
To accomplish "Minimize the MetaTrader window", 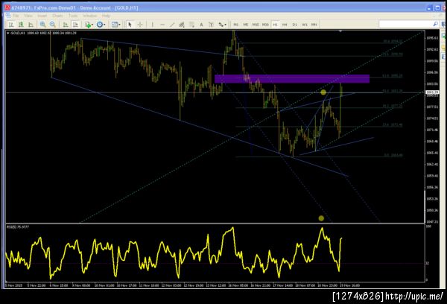I will click(x=430, y=8).
